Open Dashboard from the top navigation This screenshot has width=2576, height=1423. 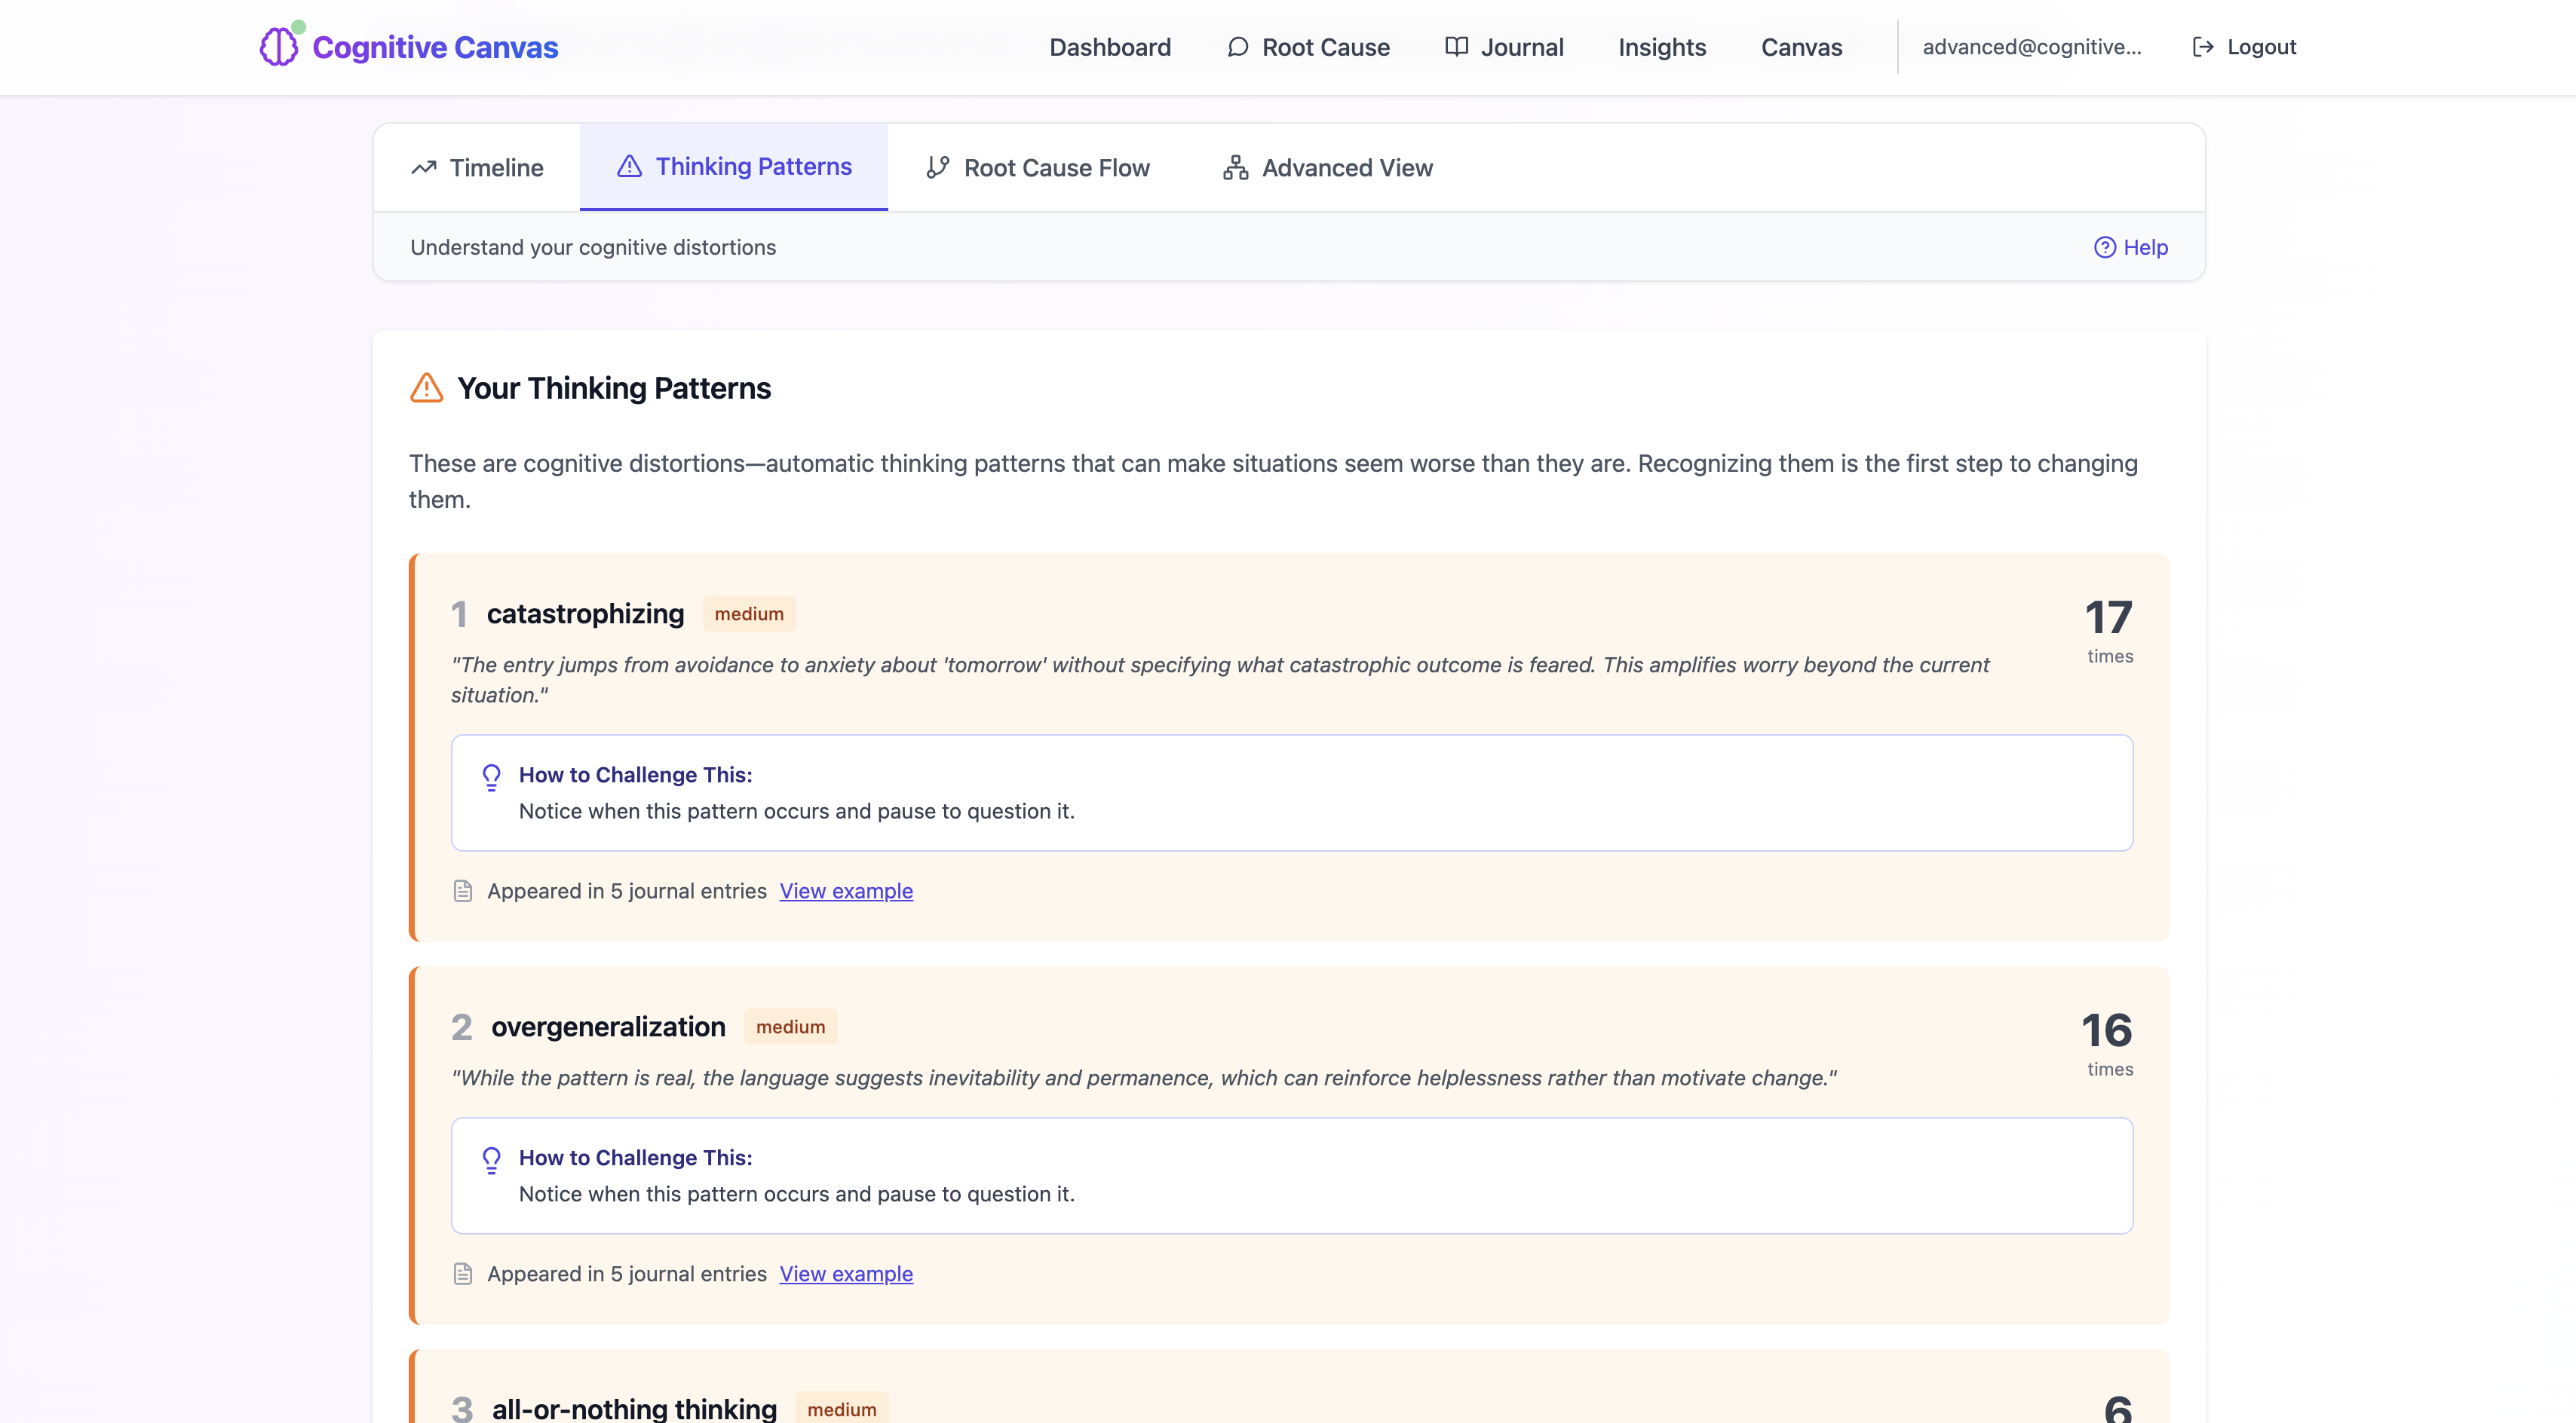coord(1109,47)
